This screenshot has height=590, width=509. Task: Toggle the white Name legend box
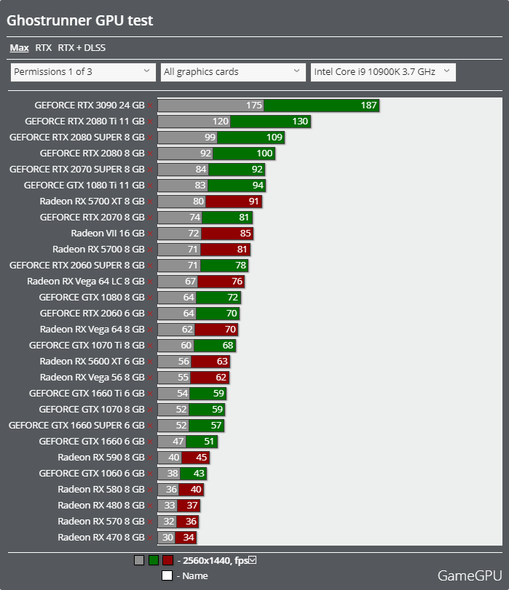(167, 575)
